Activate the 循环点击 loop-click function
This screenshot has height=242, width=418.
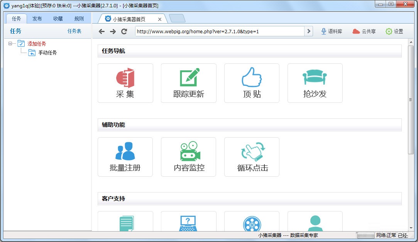(x=252, y=157)
